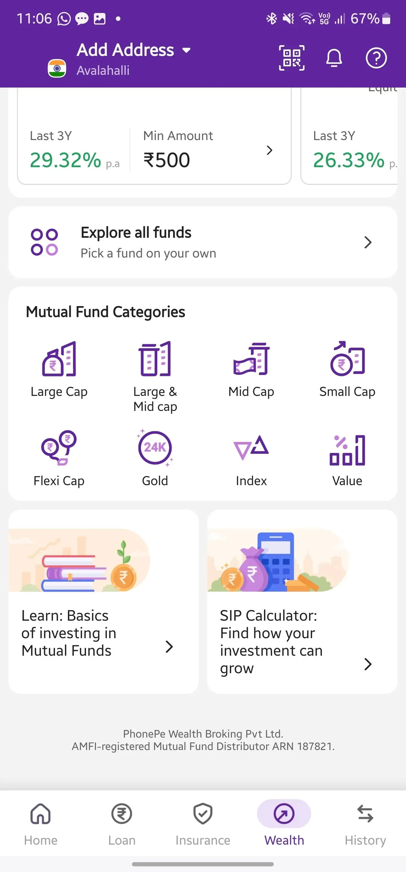Open the Index funds category
The image size is (406, 872).
(x=251, y=448)
